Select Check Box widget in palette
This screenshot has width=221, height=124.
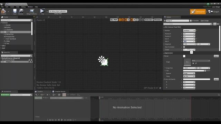(x=9, y=30)
